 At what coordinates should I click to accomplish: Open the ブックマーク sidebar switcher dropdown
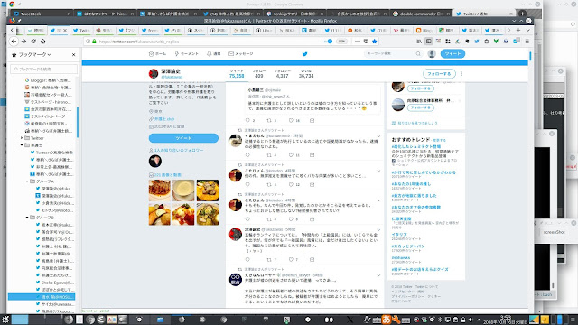[x=34, y=54]
